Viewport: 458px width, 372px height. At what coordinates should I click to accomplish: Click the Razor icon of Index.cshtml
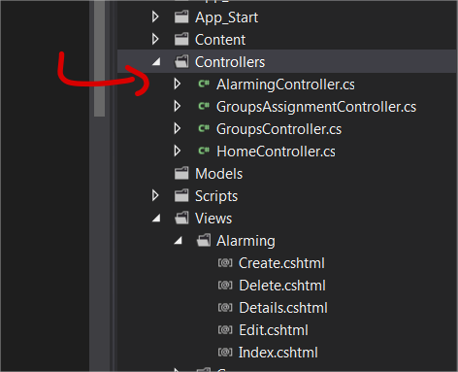pos(225,352)
